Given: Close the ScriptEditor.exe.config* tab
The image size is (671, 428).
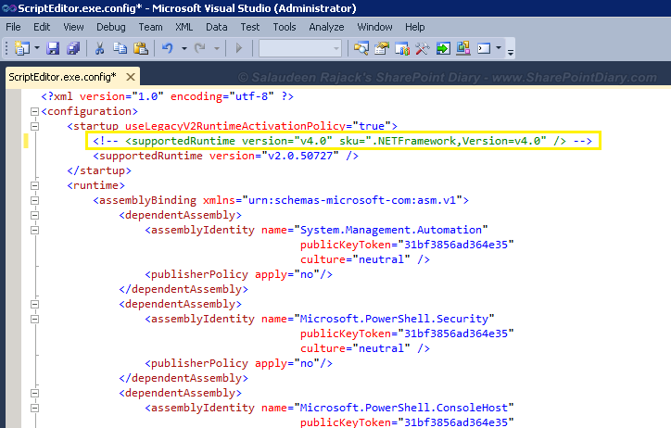Looking at the screenshot, I should (131, 77).
